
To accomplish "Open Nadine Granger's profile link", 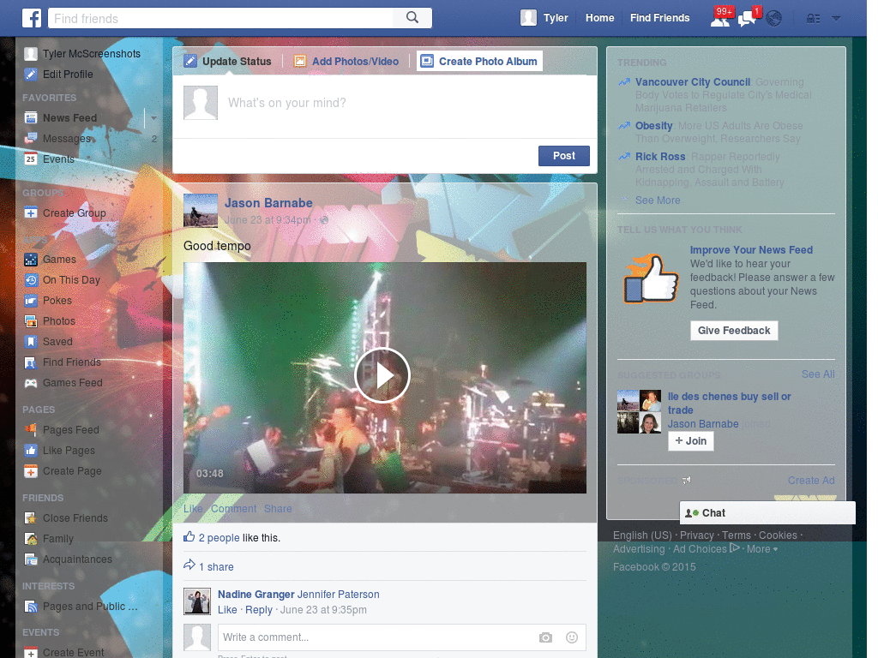I will pyautogui.click(x=256, y=595).
